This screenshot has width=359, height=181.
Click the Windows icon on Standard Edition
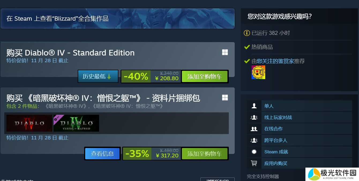pyautogui.click(x=225, y=52)
